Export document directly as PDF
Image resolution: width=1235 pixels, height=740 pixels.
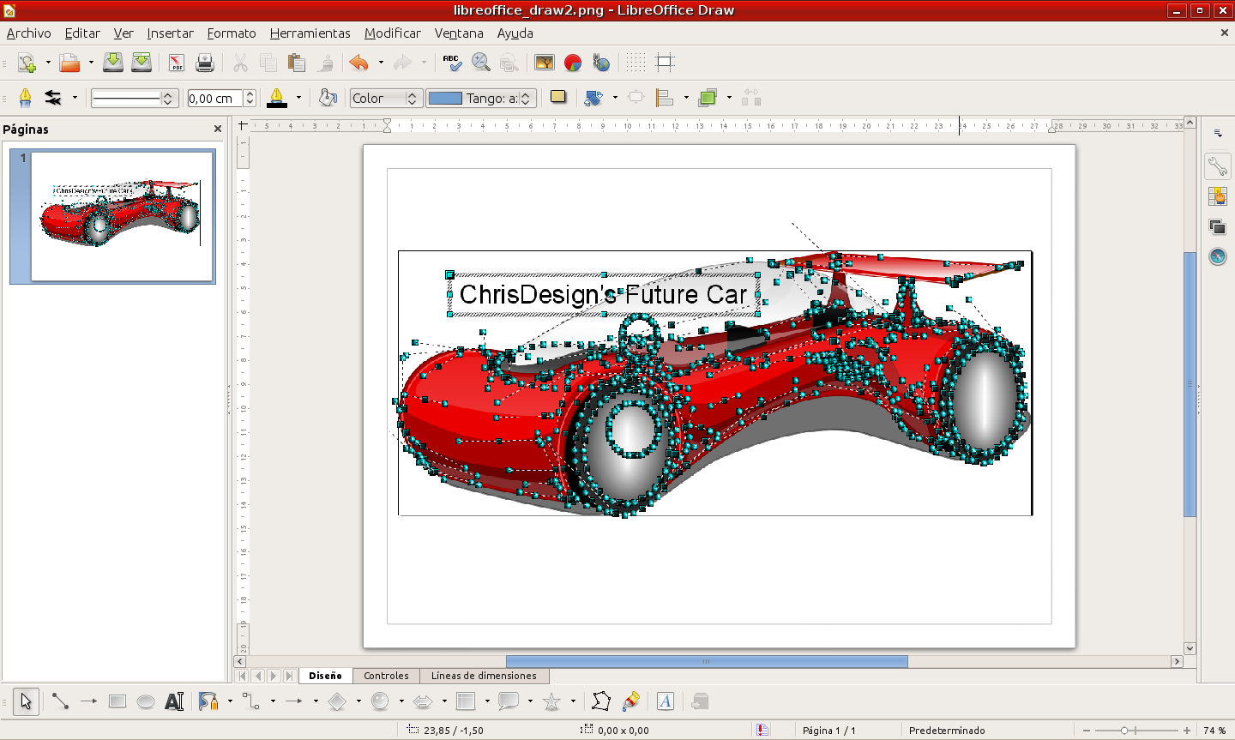(177, 63)
